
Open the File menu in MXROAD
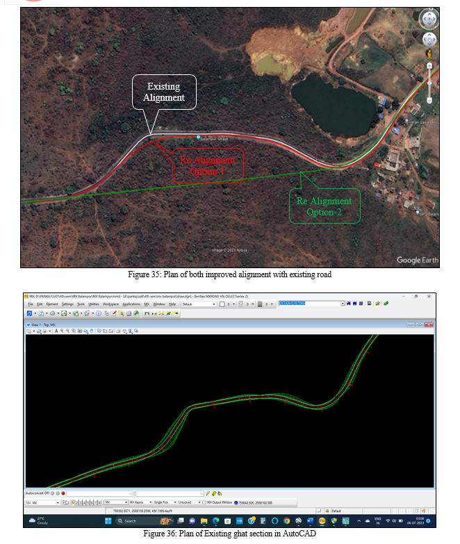click(31, 304)
